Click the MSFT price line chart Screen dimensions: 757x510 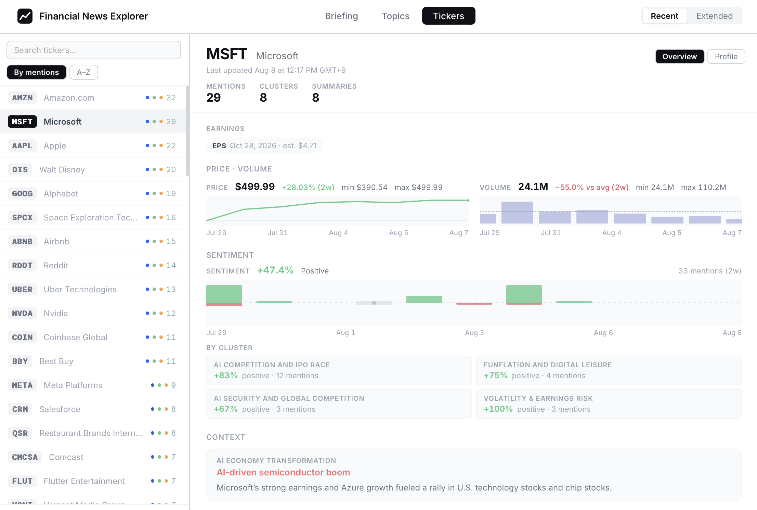click(337, 211)
